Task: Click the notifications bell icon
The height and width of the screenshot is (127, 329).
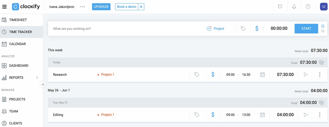Action: 294,7
